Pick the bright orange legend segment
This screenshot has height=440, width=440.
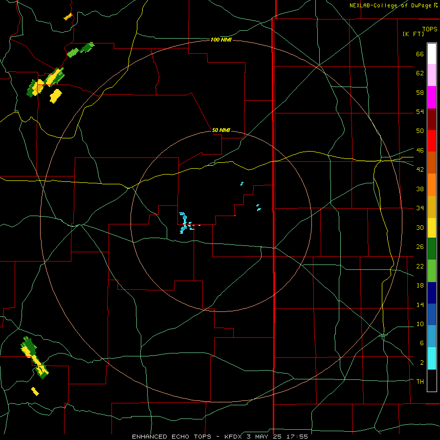pos(432,185)
